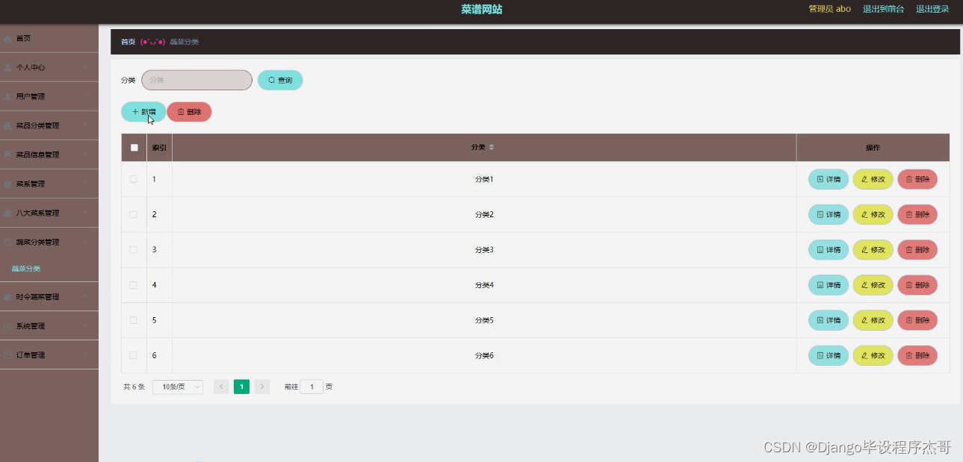Check the checkbox for row 分类3
The image size is (963, 462).
click(x=134, y=249)
